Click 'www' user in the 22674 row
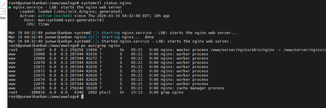This screenshot has height=108, width=326. (12, 80)
